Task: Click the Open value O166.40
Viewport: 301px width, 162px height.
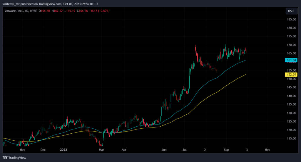Action: click(44, 11)
